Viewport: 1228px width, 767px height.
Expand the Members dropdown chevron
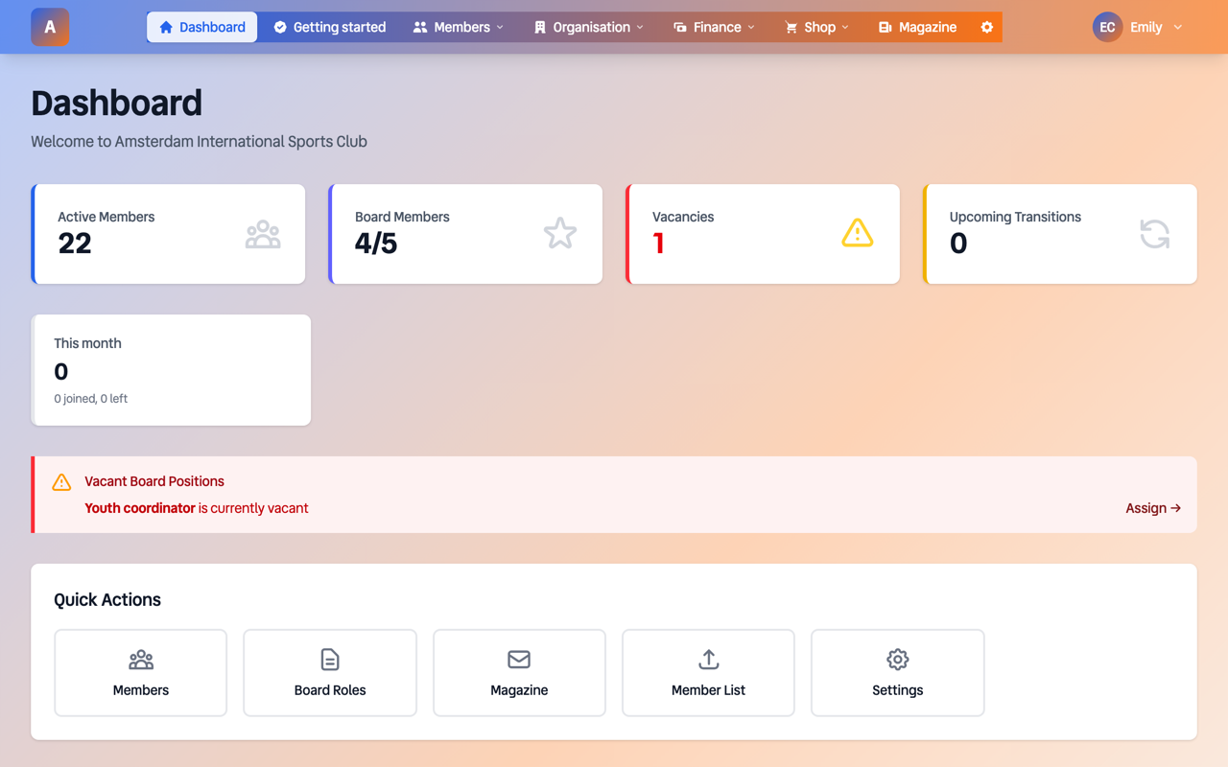(500, 28)
